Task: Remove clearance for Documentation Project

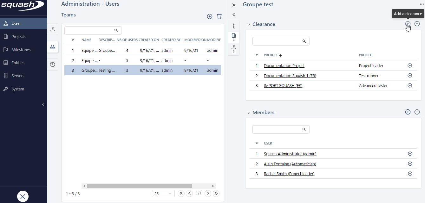Action: (409, 65)
